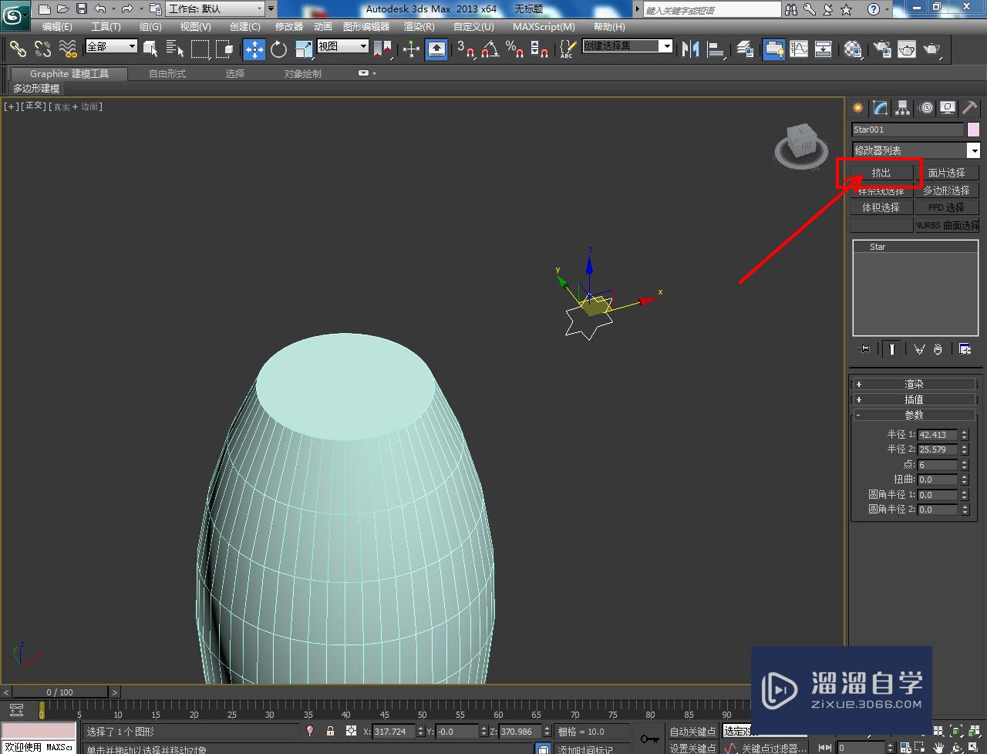
Task: Open the 创建选择集 named selection dropdown
Action: coord(628,46)
